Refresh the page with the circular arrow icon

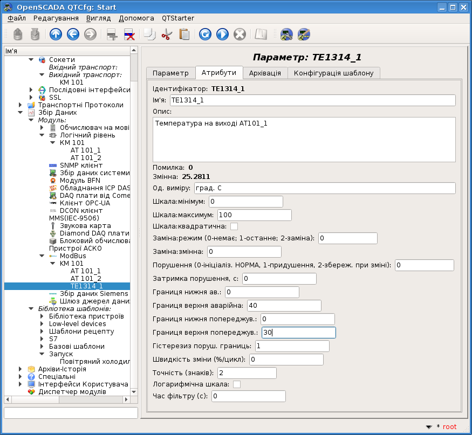(x=205, y=34)
